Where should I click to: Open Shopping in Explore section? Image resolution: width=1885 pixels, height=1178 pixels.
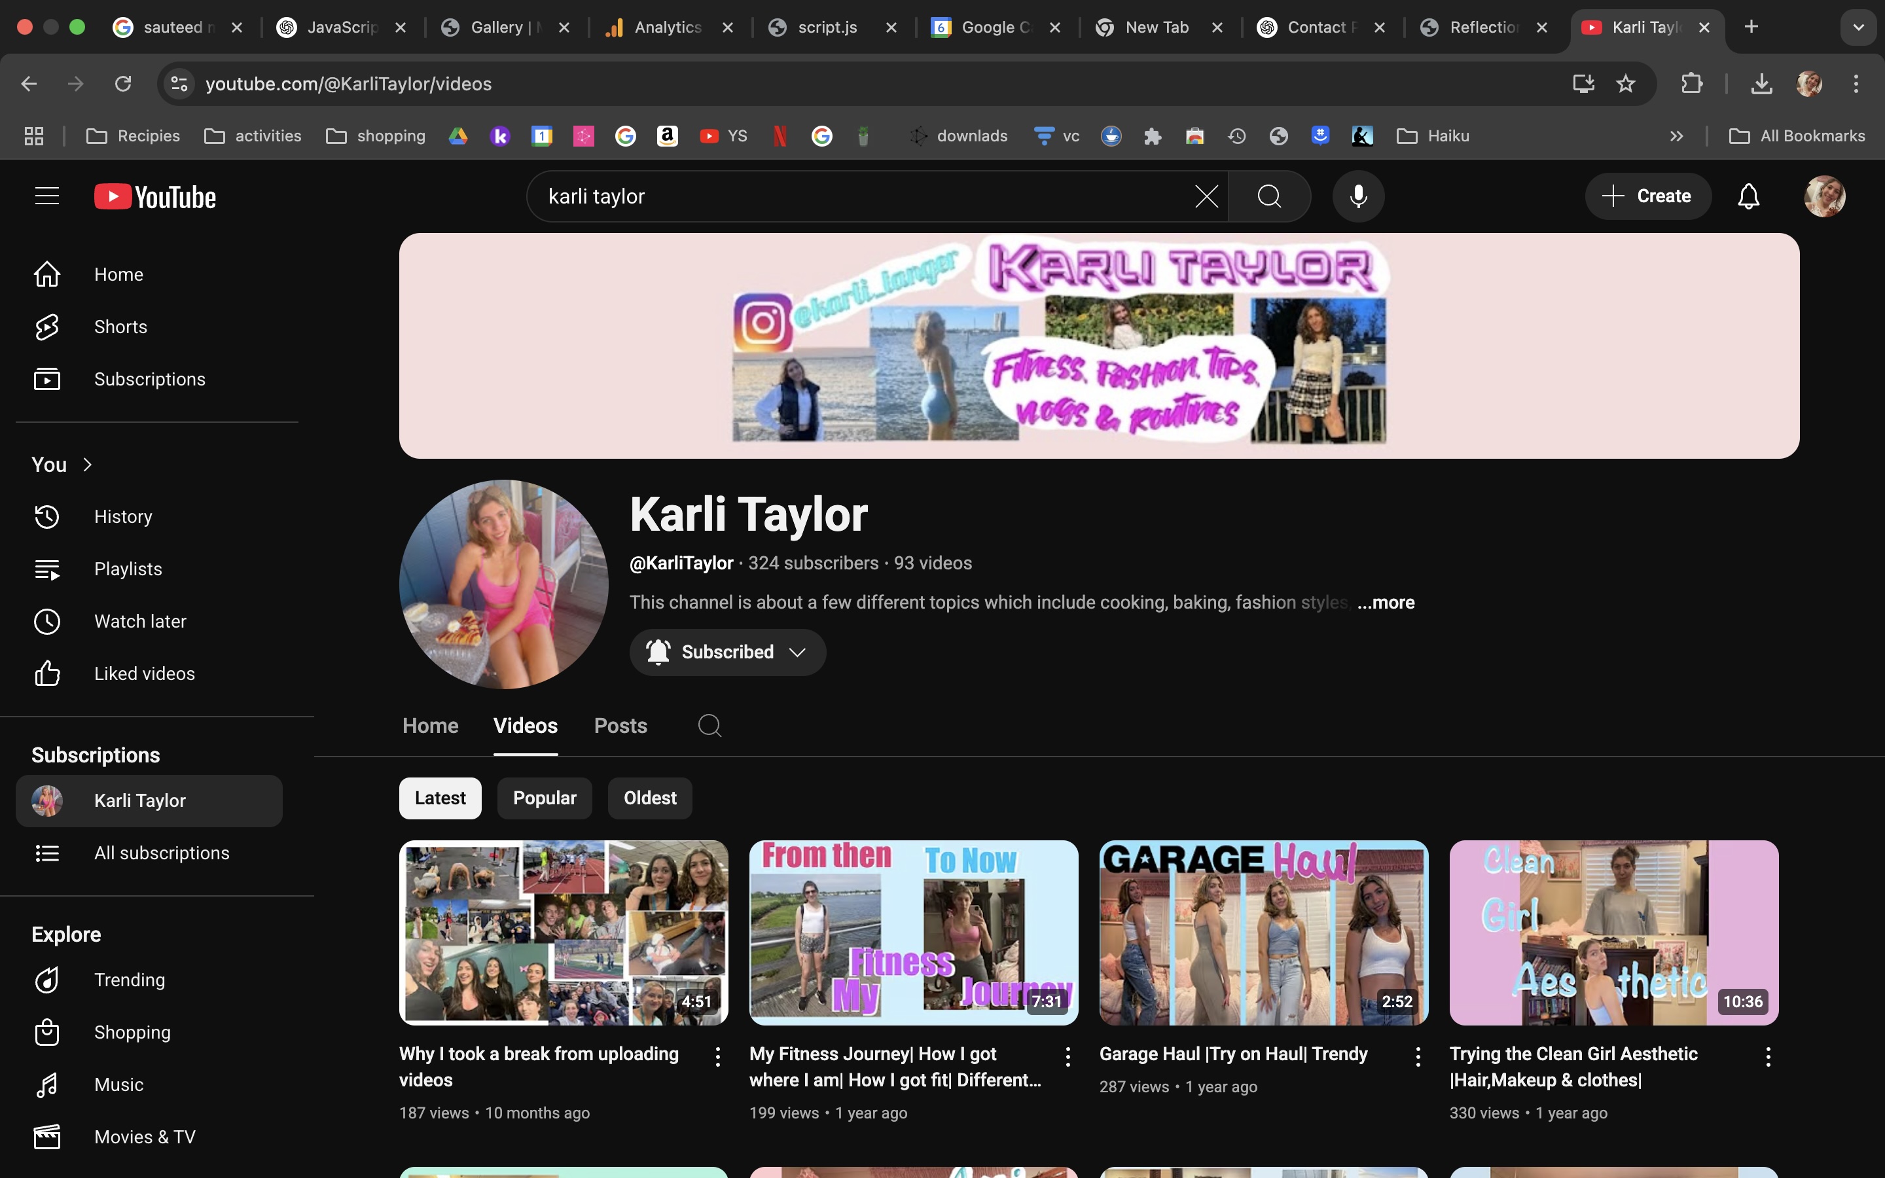point(149,1031)
